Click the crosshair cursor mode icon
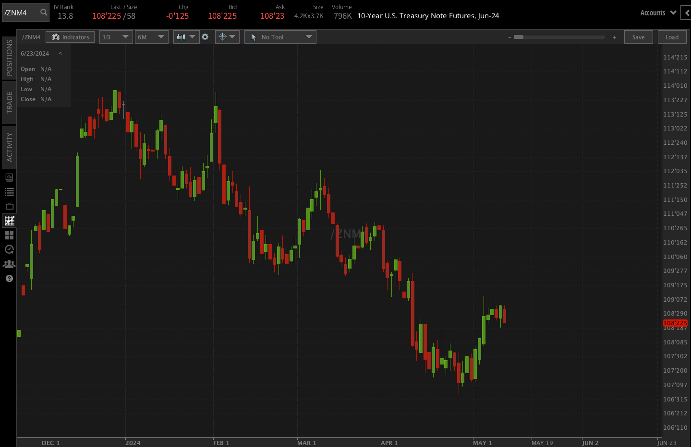691x447 pixels. point(223,36)
